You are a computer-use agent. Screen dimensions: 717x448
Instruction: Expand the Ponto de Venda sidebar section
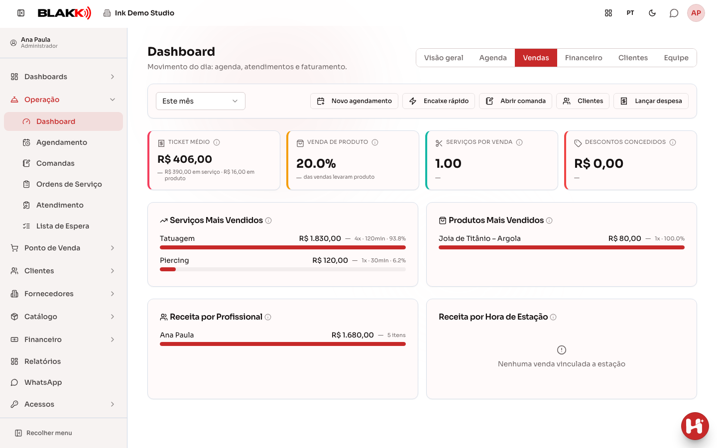[64, 248]
